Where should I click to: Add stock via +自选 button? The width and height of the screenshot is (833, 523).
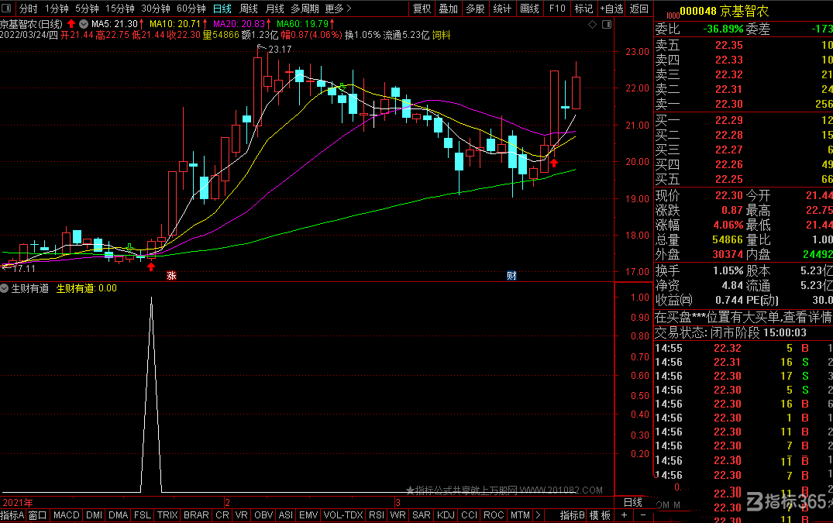coord(611,9)
